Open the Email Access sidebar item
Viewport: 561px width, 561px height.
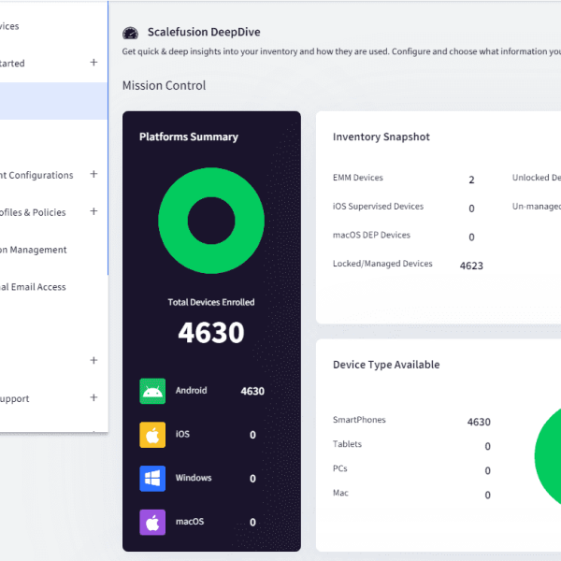(33, 287)
